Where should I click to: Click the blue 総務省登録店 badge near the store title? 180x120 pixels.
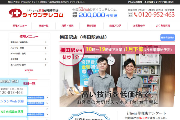(x=168, y=37)
